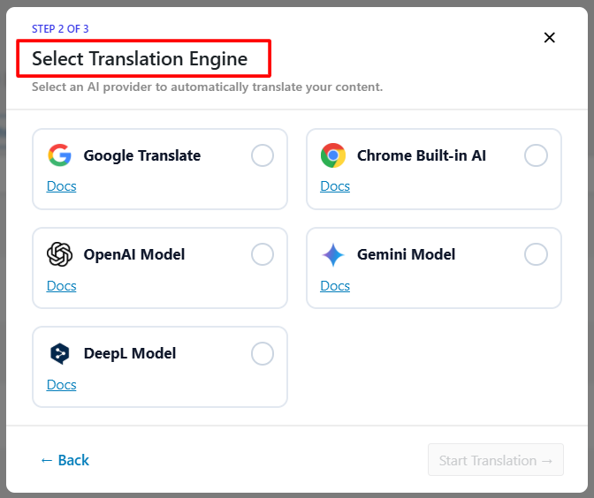Select the Google Translate radio button
This screenshot has height=498, width=594.
pyautogui.click(x=263, y=155)
